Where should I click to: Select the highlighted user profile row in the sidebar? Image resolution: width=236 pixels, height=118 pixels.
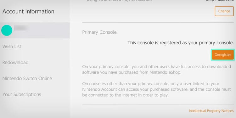coord(35,31)
